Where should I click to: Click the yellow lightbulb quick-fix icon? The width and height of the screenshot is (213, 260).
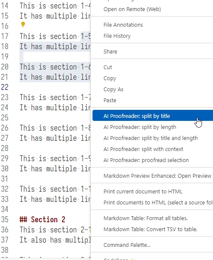click(x=23, y=24)
